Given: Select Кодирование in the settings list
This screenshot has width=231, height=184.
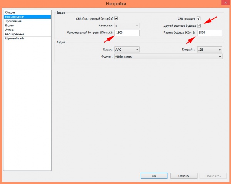Looking at the screenshot, I should click(15, 17).
